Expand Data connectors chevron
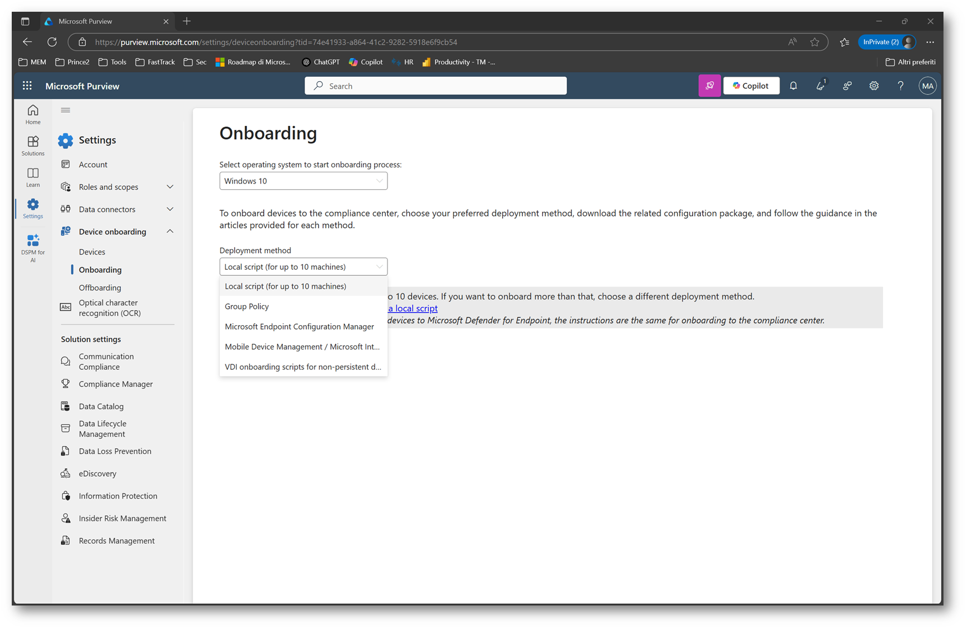Image resolution: width=967 pixels, height=629 pixels. 170,209
